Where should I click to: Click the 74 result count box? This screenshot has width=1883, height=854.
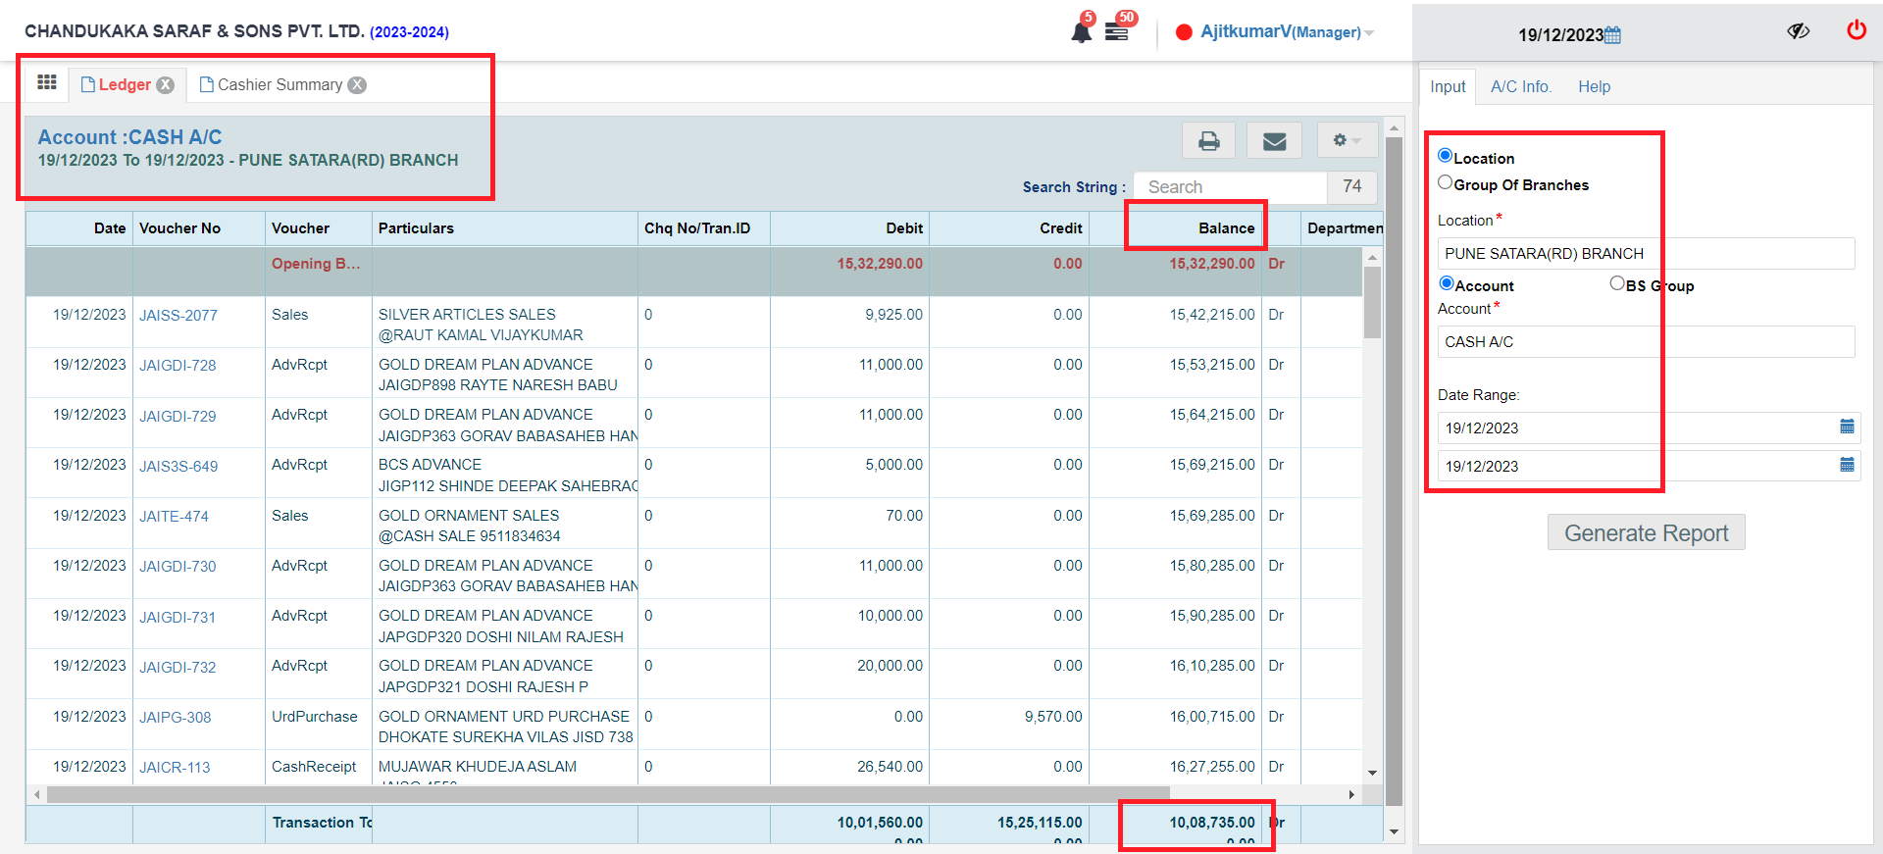coord(1352,186)
